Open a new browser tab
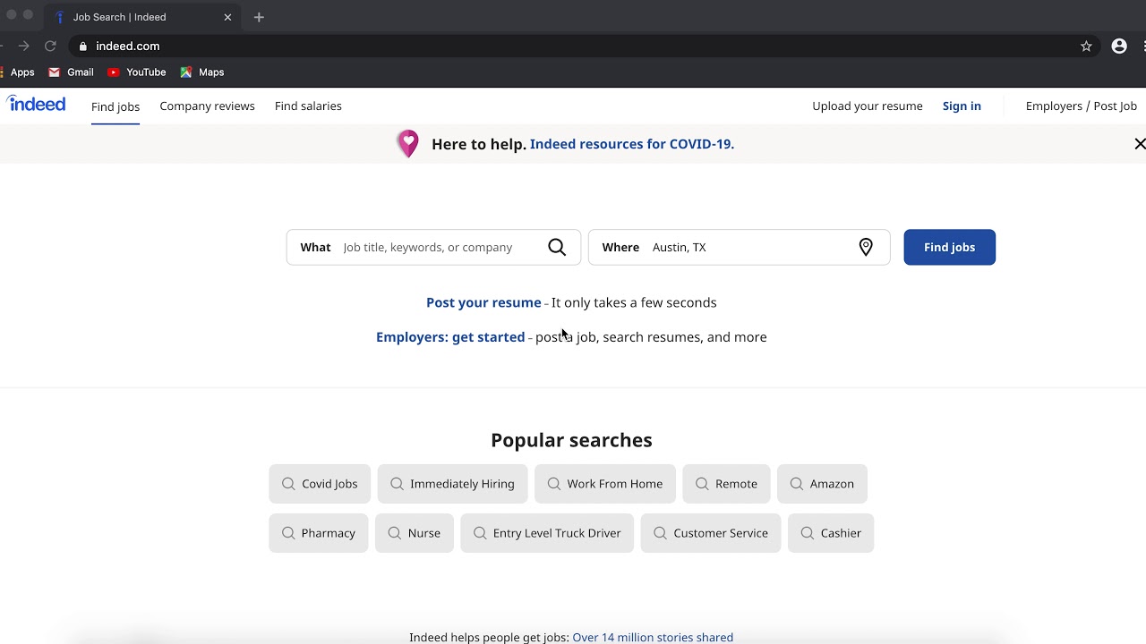 pyautogui.click(x=259, y=17)
